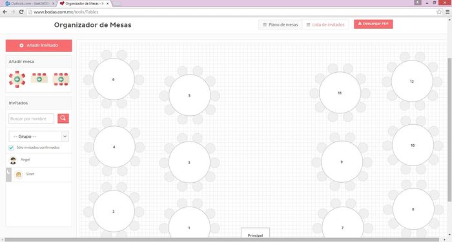Close the Outlook.com tab
Screen dimensions: 452x242
(54, 4)
